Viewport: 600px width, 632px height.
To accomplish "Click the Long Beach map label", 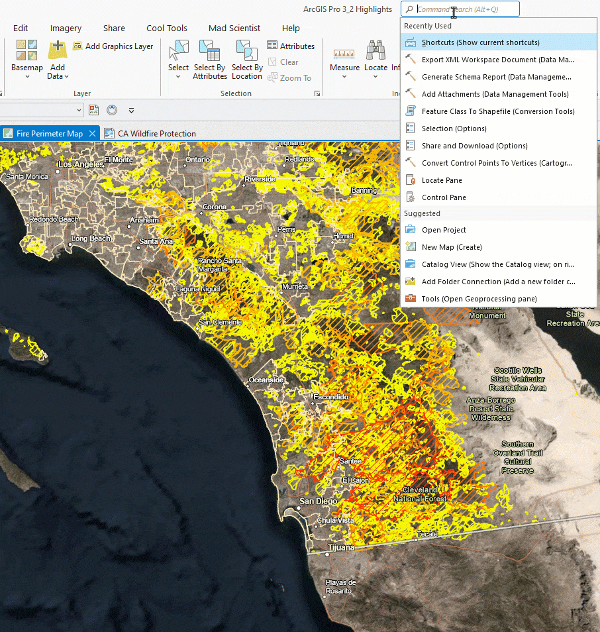I will (x=91, y=238).
